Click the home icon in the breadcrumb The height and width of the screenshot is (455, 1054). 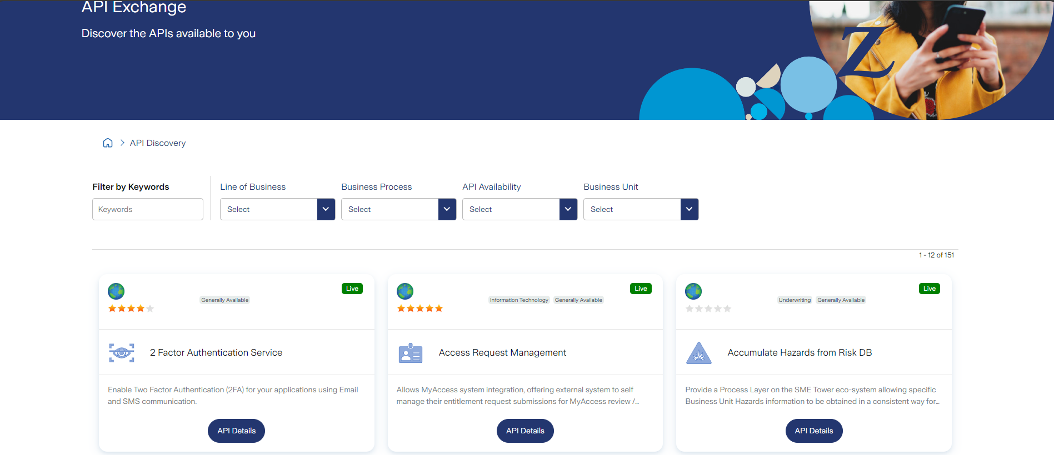[108, 143]
